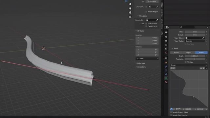Select the Profile bevel mode tab
Image resolution: width=210 pixels, height=118 pixels.
click(x=201, y=52)
